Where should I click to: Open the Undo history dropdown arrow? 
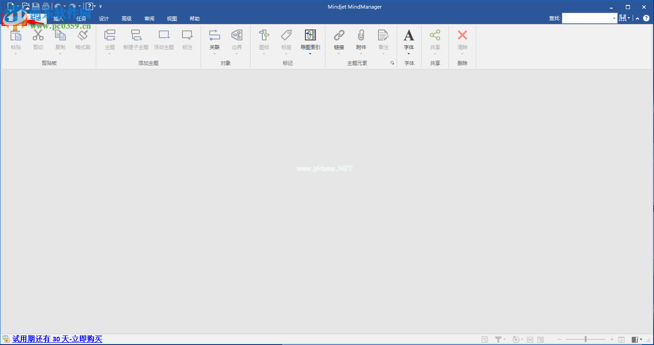point(65,6)
